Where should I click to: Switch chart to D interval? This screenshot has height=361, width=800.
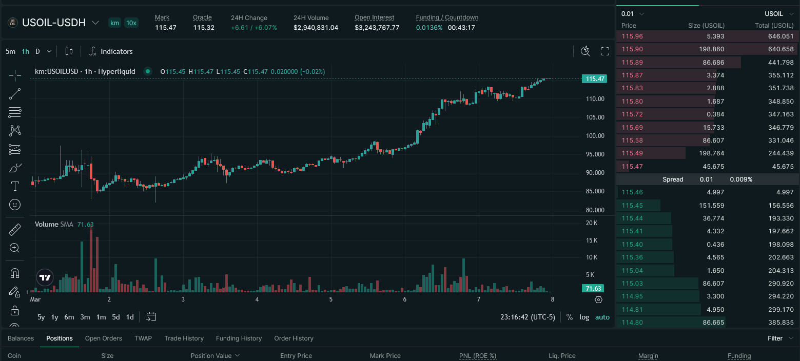[37, 51]
